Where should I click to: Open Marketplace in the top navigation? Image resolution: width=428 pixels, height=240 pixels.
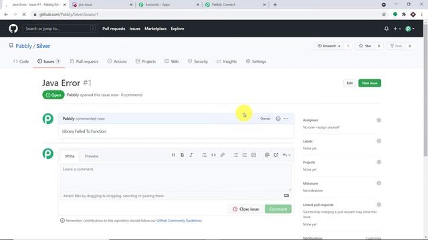155,29
